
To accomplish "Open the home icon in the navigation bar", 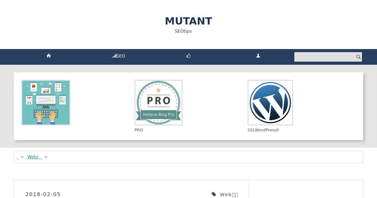I will 49,56.
